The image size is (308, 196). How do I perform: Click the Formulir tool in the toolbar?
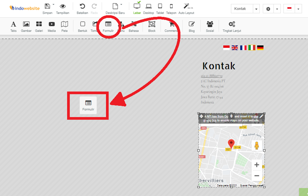tap(109, 26)
